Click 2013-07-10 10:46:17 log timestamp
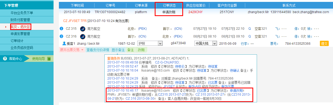Image resolution: width=333 pixels, height=105 pixels. click(123, 91)
